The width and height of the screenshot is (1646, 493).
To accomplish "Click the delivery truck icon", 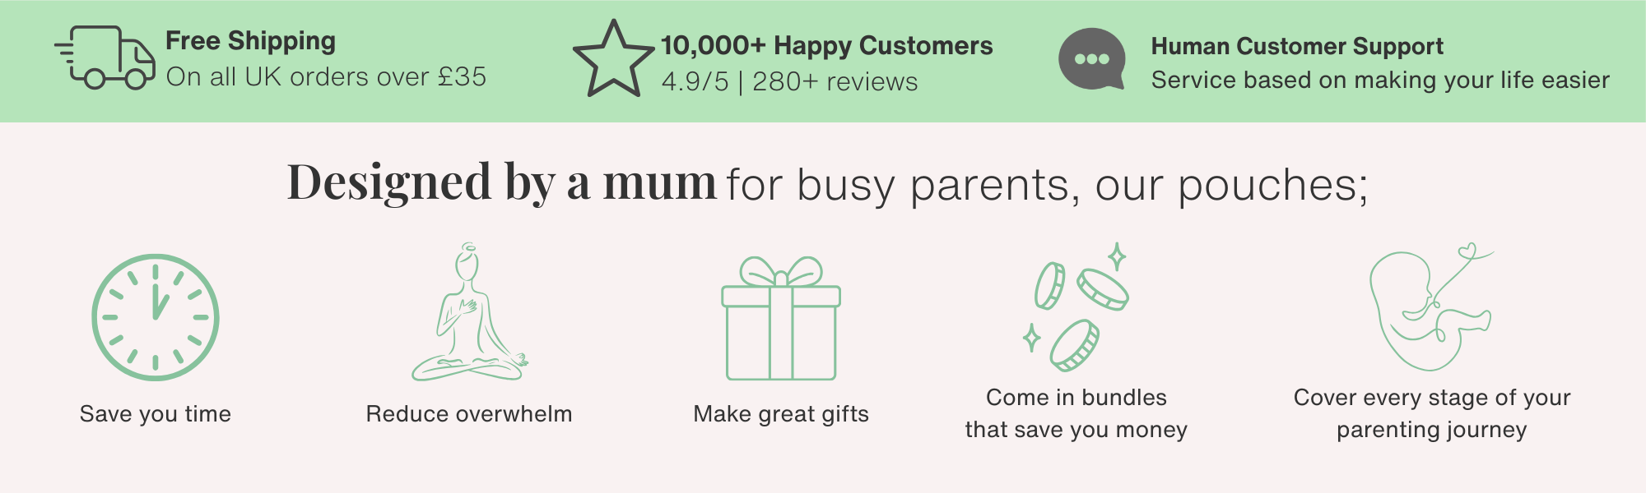I will coord(105,58).
